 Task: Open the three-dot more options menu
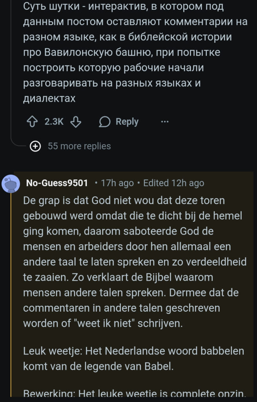tap(165, 122)
